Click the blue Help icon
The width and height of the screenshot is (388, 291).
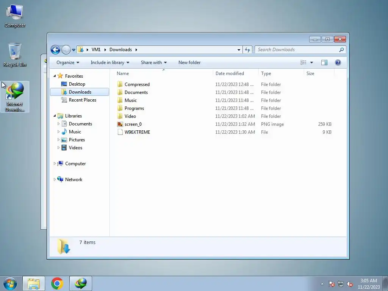point(338,63)
